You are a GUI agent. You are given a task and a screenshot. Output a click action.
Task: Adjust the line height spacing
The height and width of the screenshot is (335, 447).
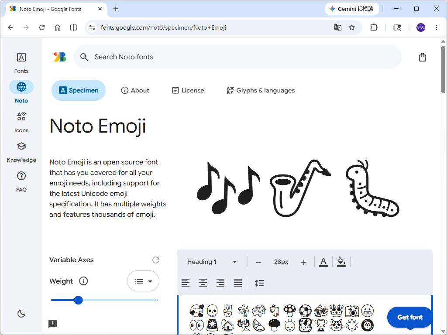[x=259, y=283]
